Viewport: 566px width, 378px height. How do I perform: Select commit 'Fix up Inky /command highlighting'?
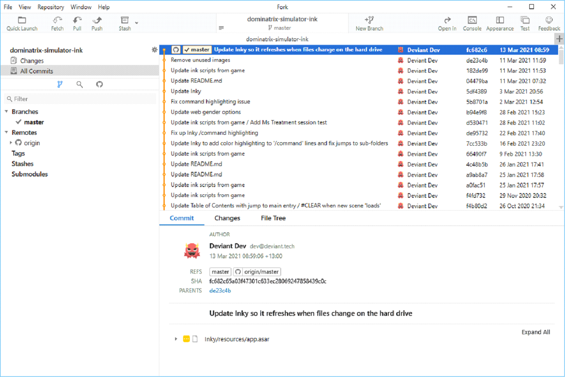point(359,133)
